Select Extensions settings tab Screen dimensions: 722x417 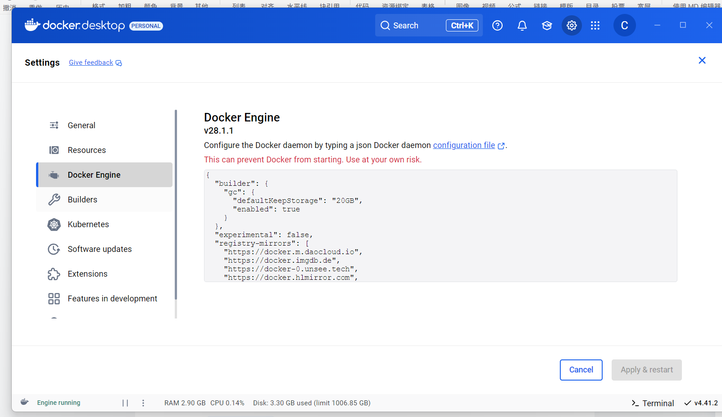pyautogui.click(x=104, y=274)
